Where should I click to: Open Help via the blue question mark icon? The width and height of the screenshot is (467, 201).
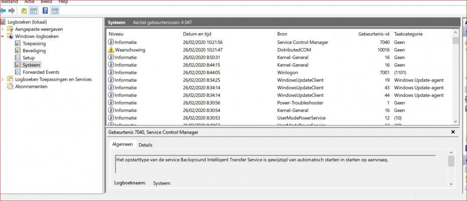[x=45, y=10]
